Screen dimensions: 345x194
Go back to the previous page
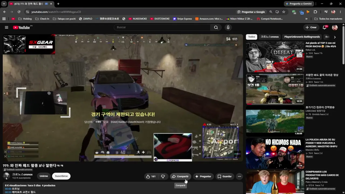(4, 12)
